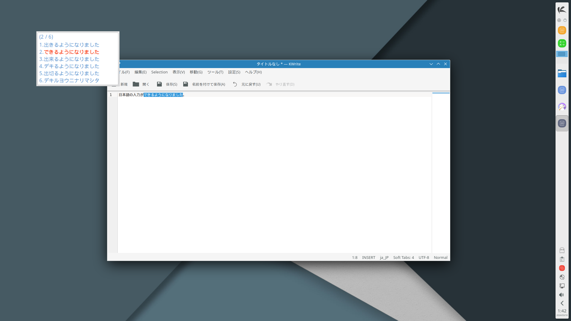571x321 pixels.
Task: Expand hidden tray icons with the arrow
Action: tap(562, 303)
